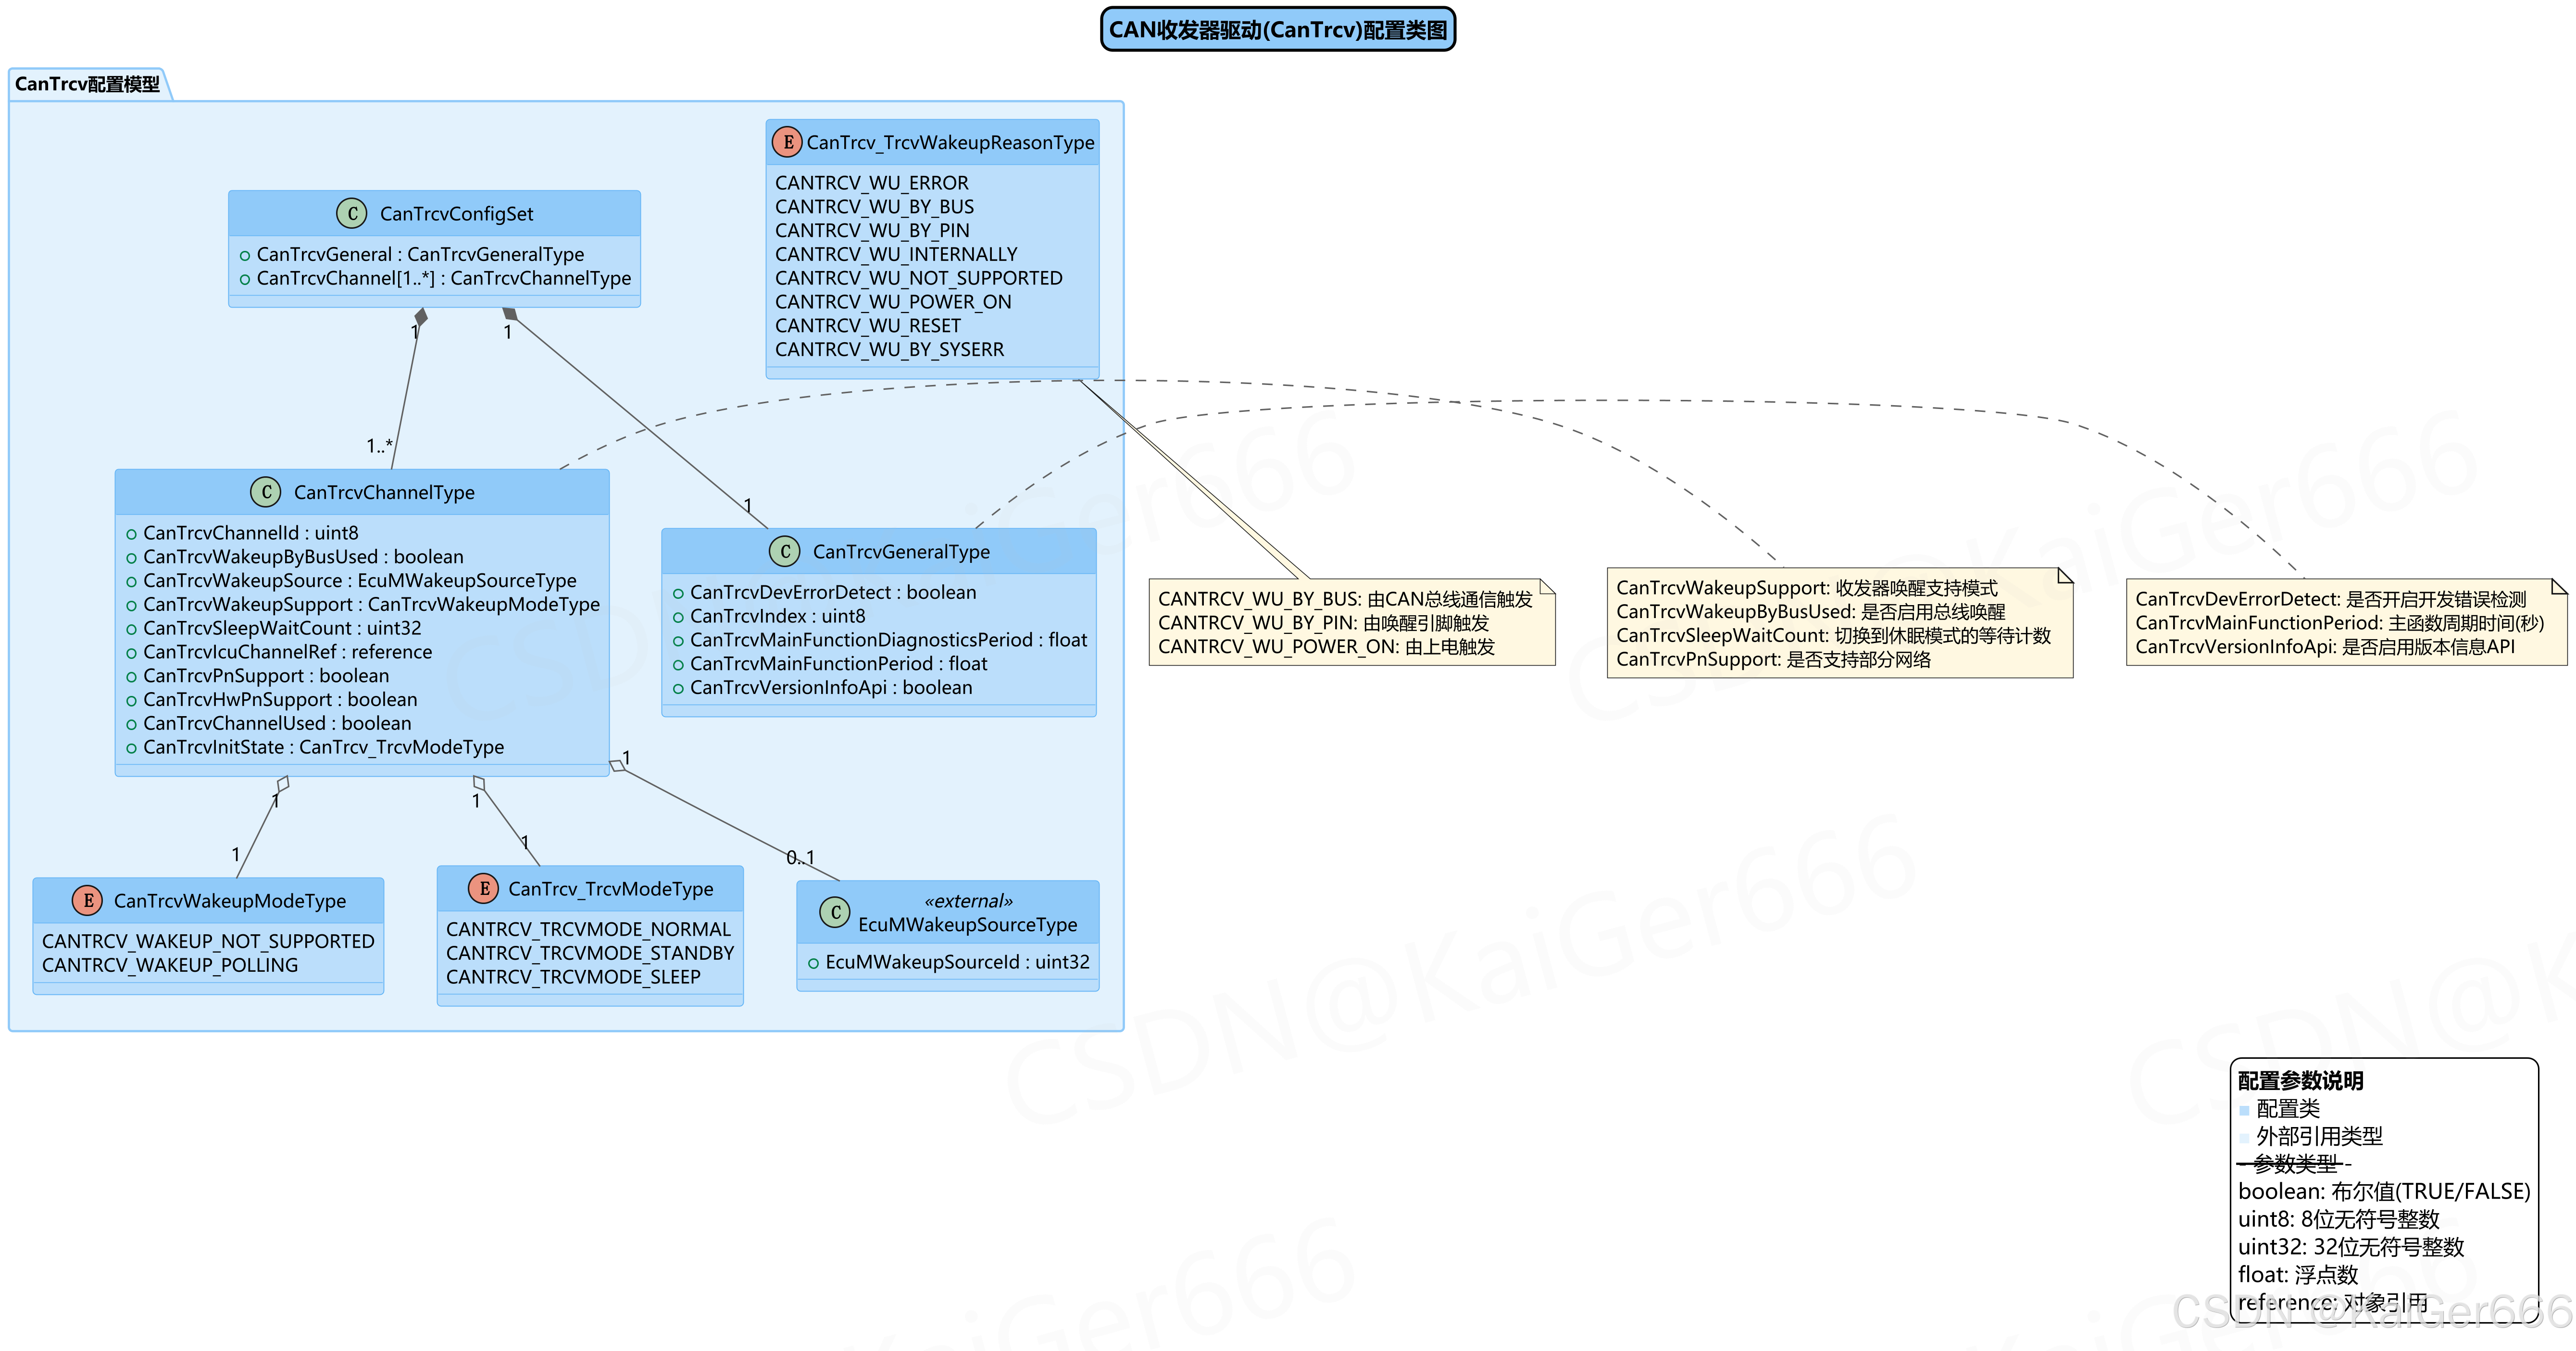Image resolution: width=2576 pixels, height=1351 pixels.
Task: Click the E icon of CanTrcv_TrcvWakeupReasonType
Action: [x=787, y=142]
